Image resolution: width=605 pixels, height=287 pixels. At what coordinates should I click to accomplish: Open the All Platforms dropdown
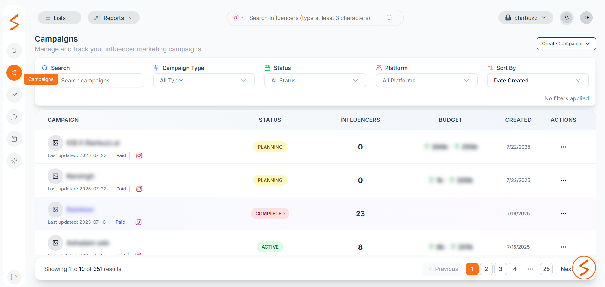pyautogui.click(x=426, y=81)
